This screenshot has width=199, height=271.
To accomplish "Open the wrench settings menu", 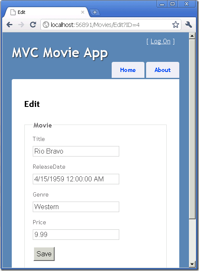I will pyautogui.click(x=189, y=25).
